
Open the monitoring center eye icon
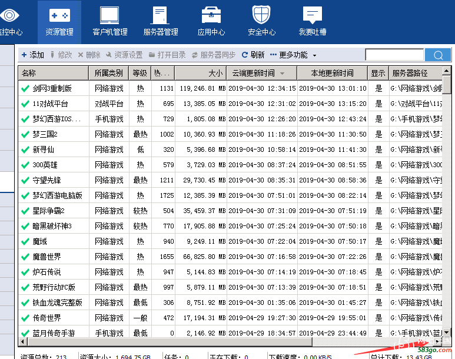[x=9, y=15]
